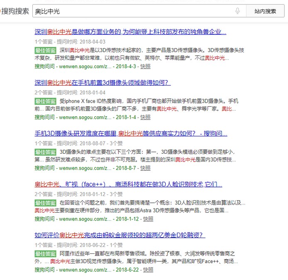The height and width of the screenshot is (280, 288).
Task: Click 最佳答案 badge beside 深圳奥比中光是以3D传感技术起家的
Action: point(45,50)
